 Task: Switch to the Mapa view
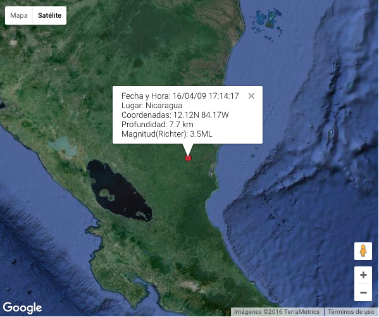[x=19, y=15]
